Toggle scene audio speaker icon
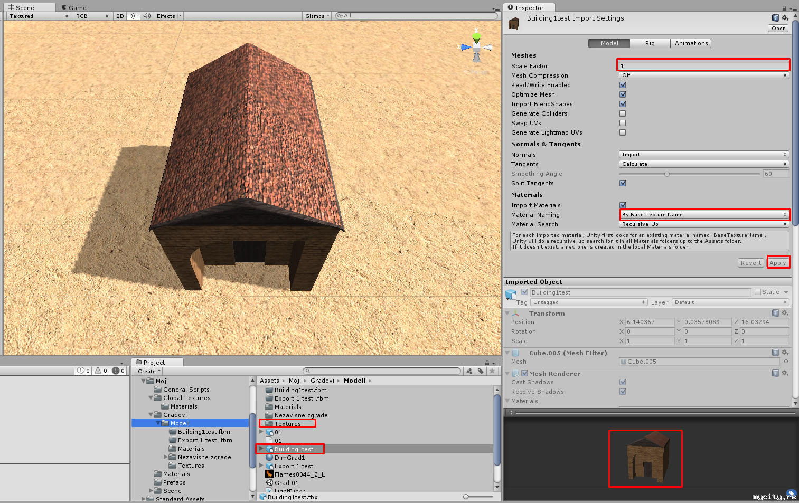The width and height of the screenshot is (799, 503). 147,16
